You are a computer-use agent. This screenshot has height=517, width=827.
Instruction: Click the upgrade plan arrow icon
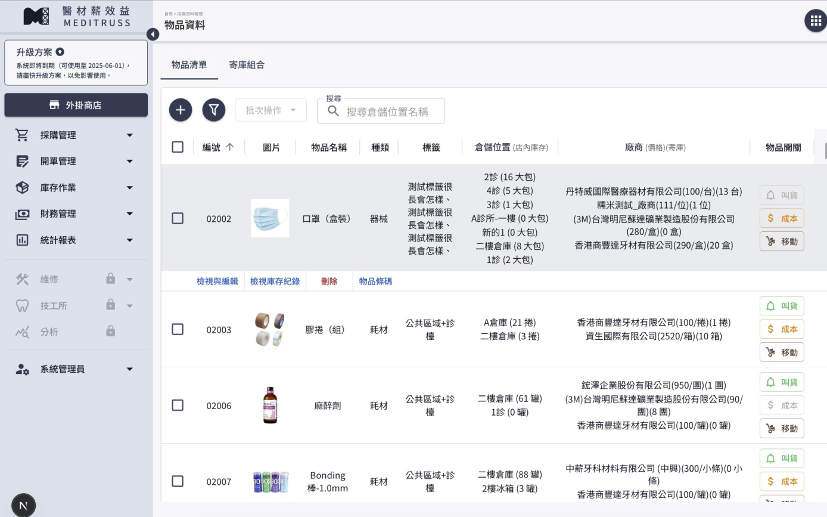pos(60,52)
